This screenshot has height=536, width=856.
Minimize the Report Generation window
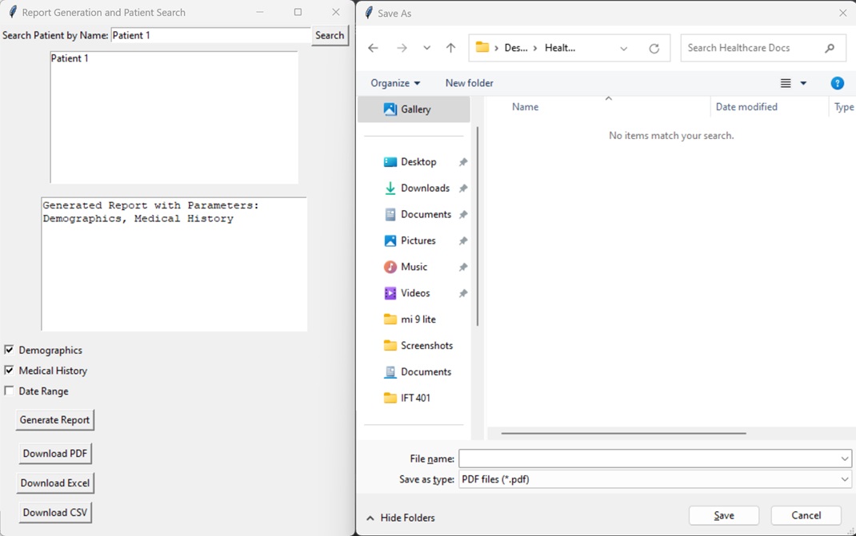[260, 12]
